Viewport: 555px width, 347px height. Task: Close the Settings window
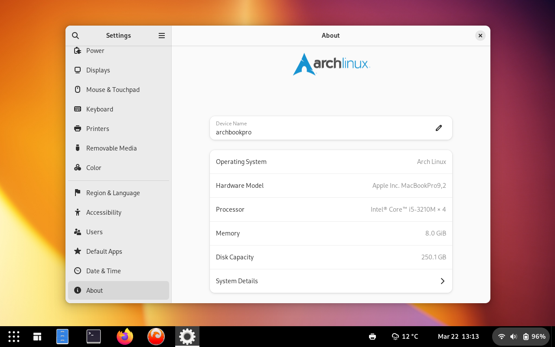(480, 36)
